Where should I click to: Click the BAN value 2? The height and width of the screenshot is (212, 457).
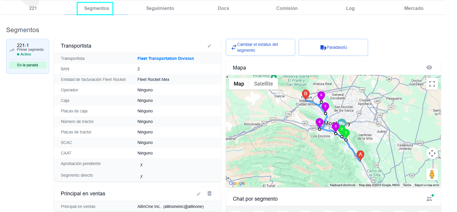139,69
